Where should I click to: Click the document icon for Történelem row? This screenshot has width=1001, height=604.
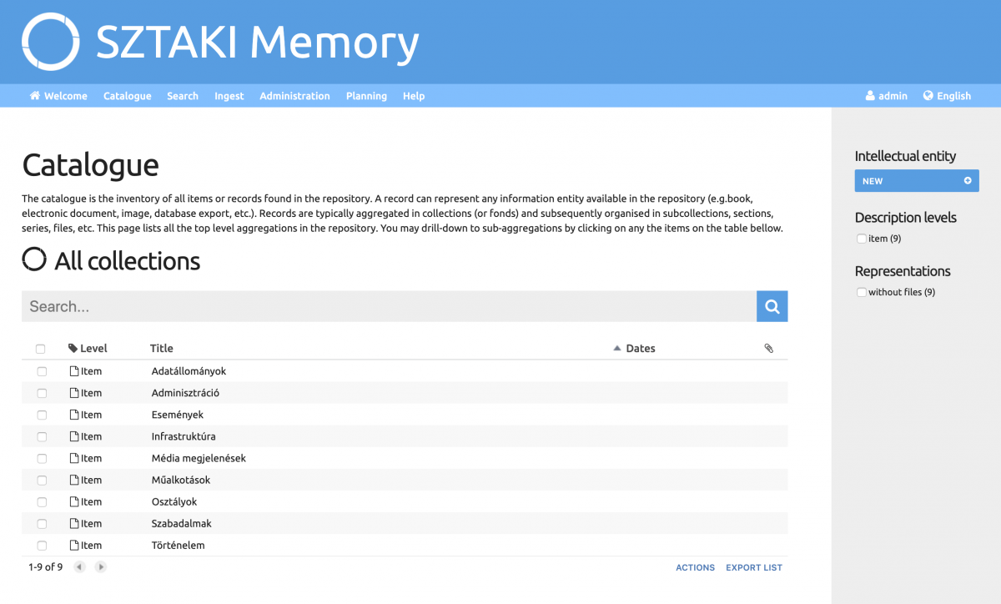click(x=74, y=545)
